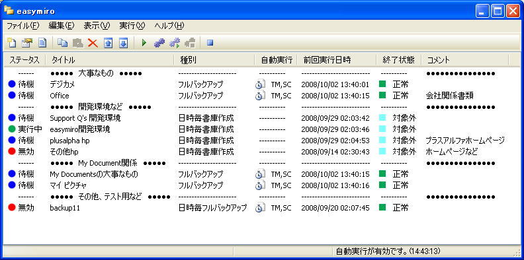524x260 pixels.
Task: Click the その他、テスト用など separator heading
Action: pos(110,197)
